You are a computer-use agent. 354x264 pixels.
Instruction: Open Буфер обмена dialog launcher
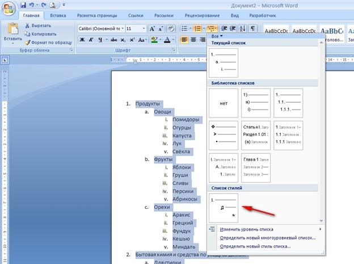pyautogui.click(x=71, y=50)
